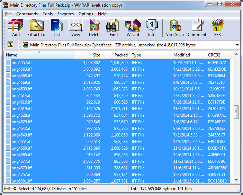Click the WinRAR title bar icon
Image resolution: width=243 pixels, height=195 pixels.
6,5
